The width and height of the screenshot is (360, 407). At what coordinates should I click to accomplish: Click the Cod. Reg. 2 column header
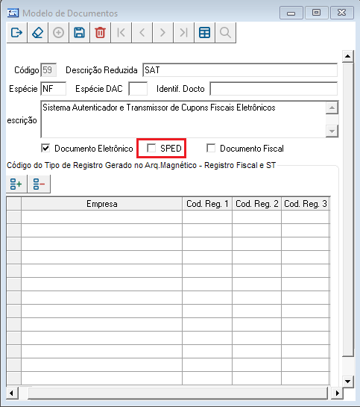pos(256,204)
